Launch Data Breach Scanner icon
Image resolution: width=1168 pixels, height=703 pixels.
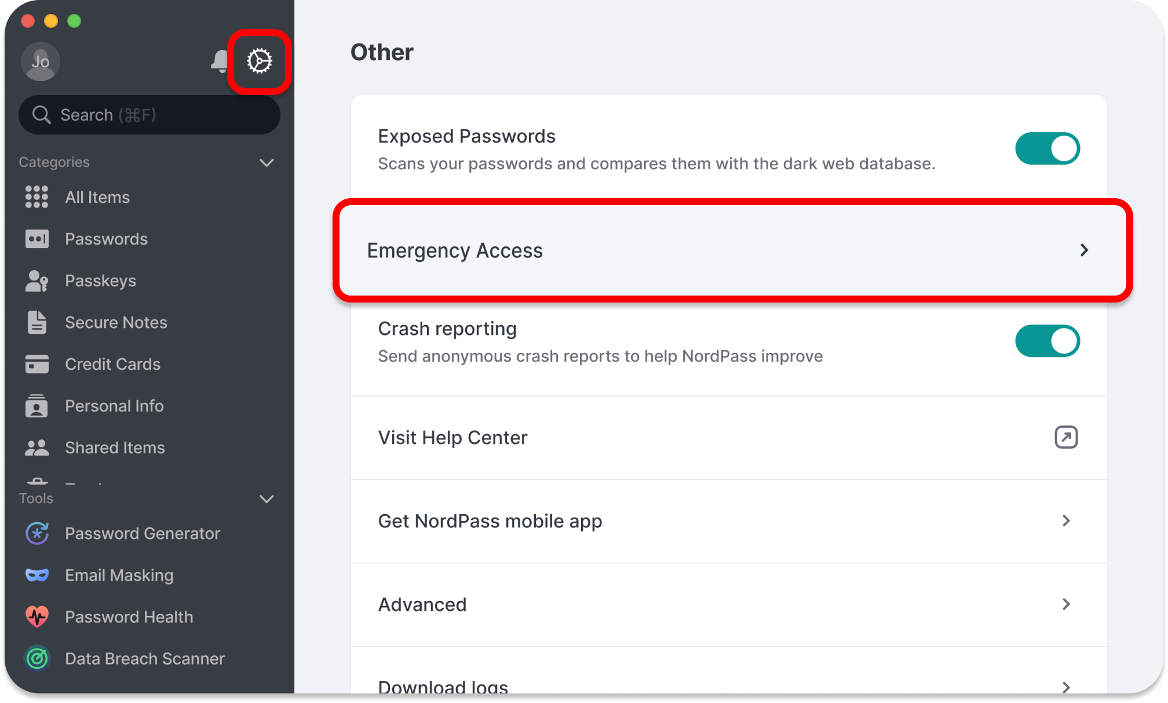point(37,658)
